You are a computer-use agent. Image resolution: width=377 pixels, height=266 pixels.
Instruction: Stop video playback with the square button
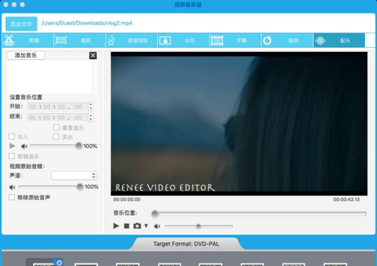[127, 226]
